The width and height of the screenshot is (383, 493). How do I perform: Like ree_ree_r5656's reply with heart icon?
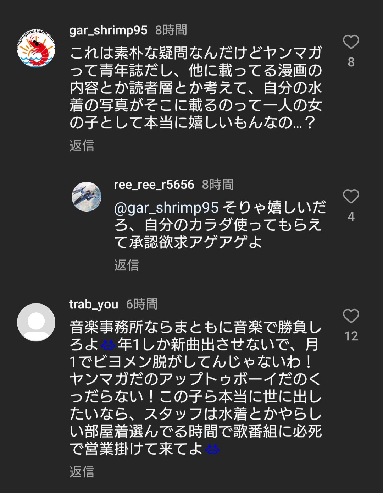(x=351, y=196)
